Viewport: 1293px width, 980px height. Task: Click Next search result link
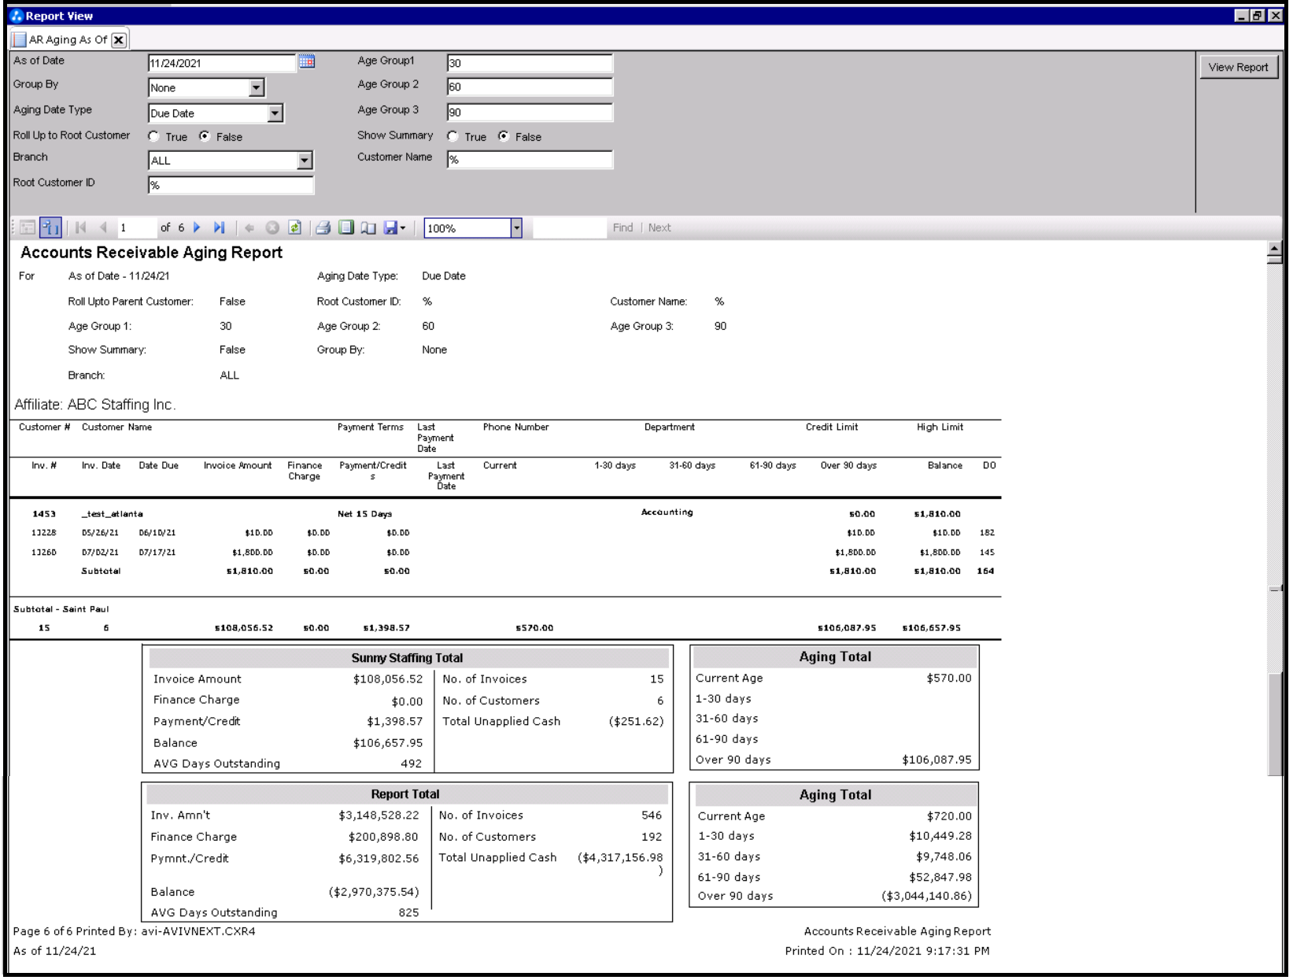click(659, 228)
